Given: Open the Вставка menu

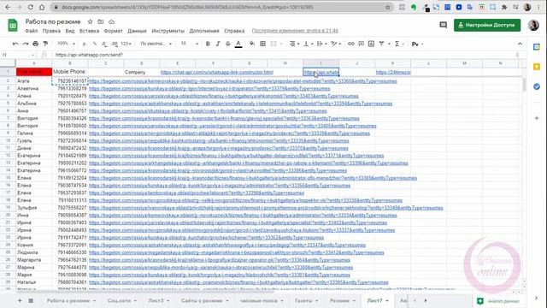Looking at the screenshot, I should (89, 31).
